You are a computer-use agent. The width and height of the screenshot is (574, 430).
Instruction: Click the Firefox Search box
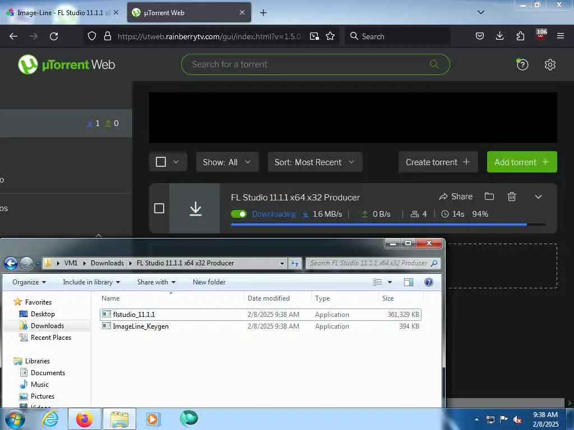pos(397,36)
